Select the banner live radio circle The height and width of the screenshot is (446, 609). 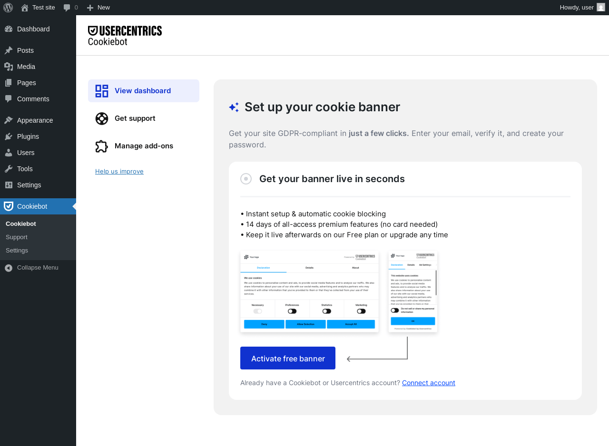[246, 179]
